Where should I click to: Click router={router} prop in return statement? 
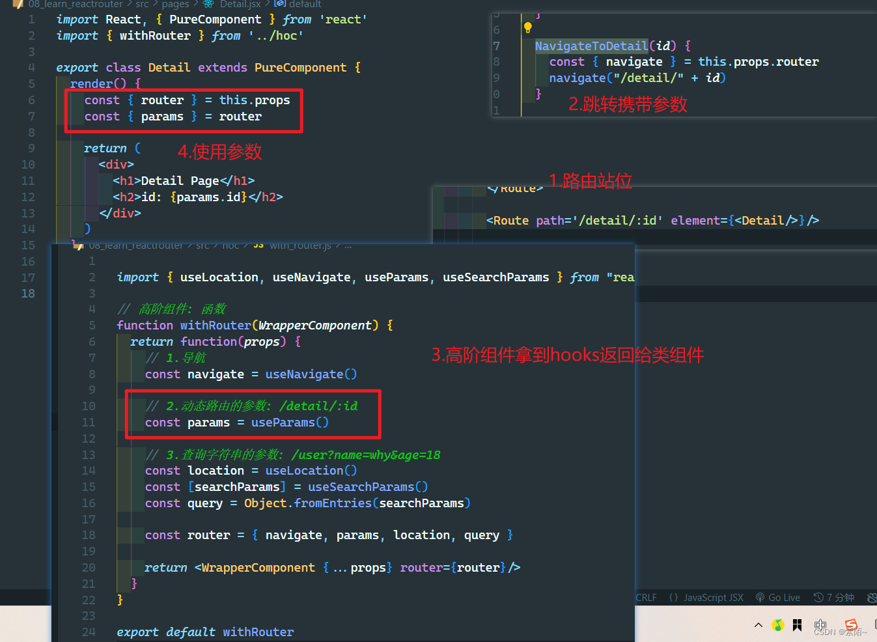[452, 568]
